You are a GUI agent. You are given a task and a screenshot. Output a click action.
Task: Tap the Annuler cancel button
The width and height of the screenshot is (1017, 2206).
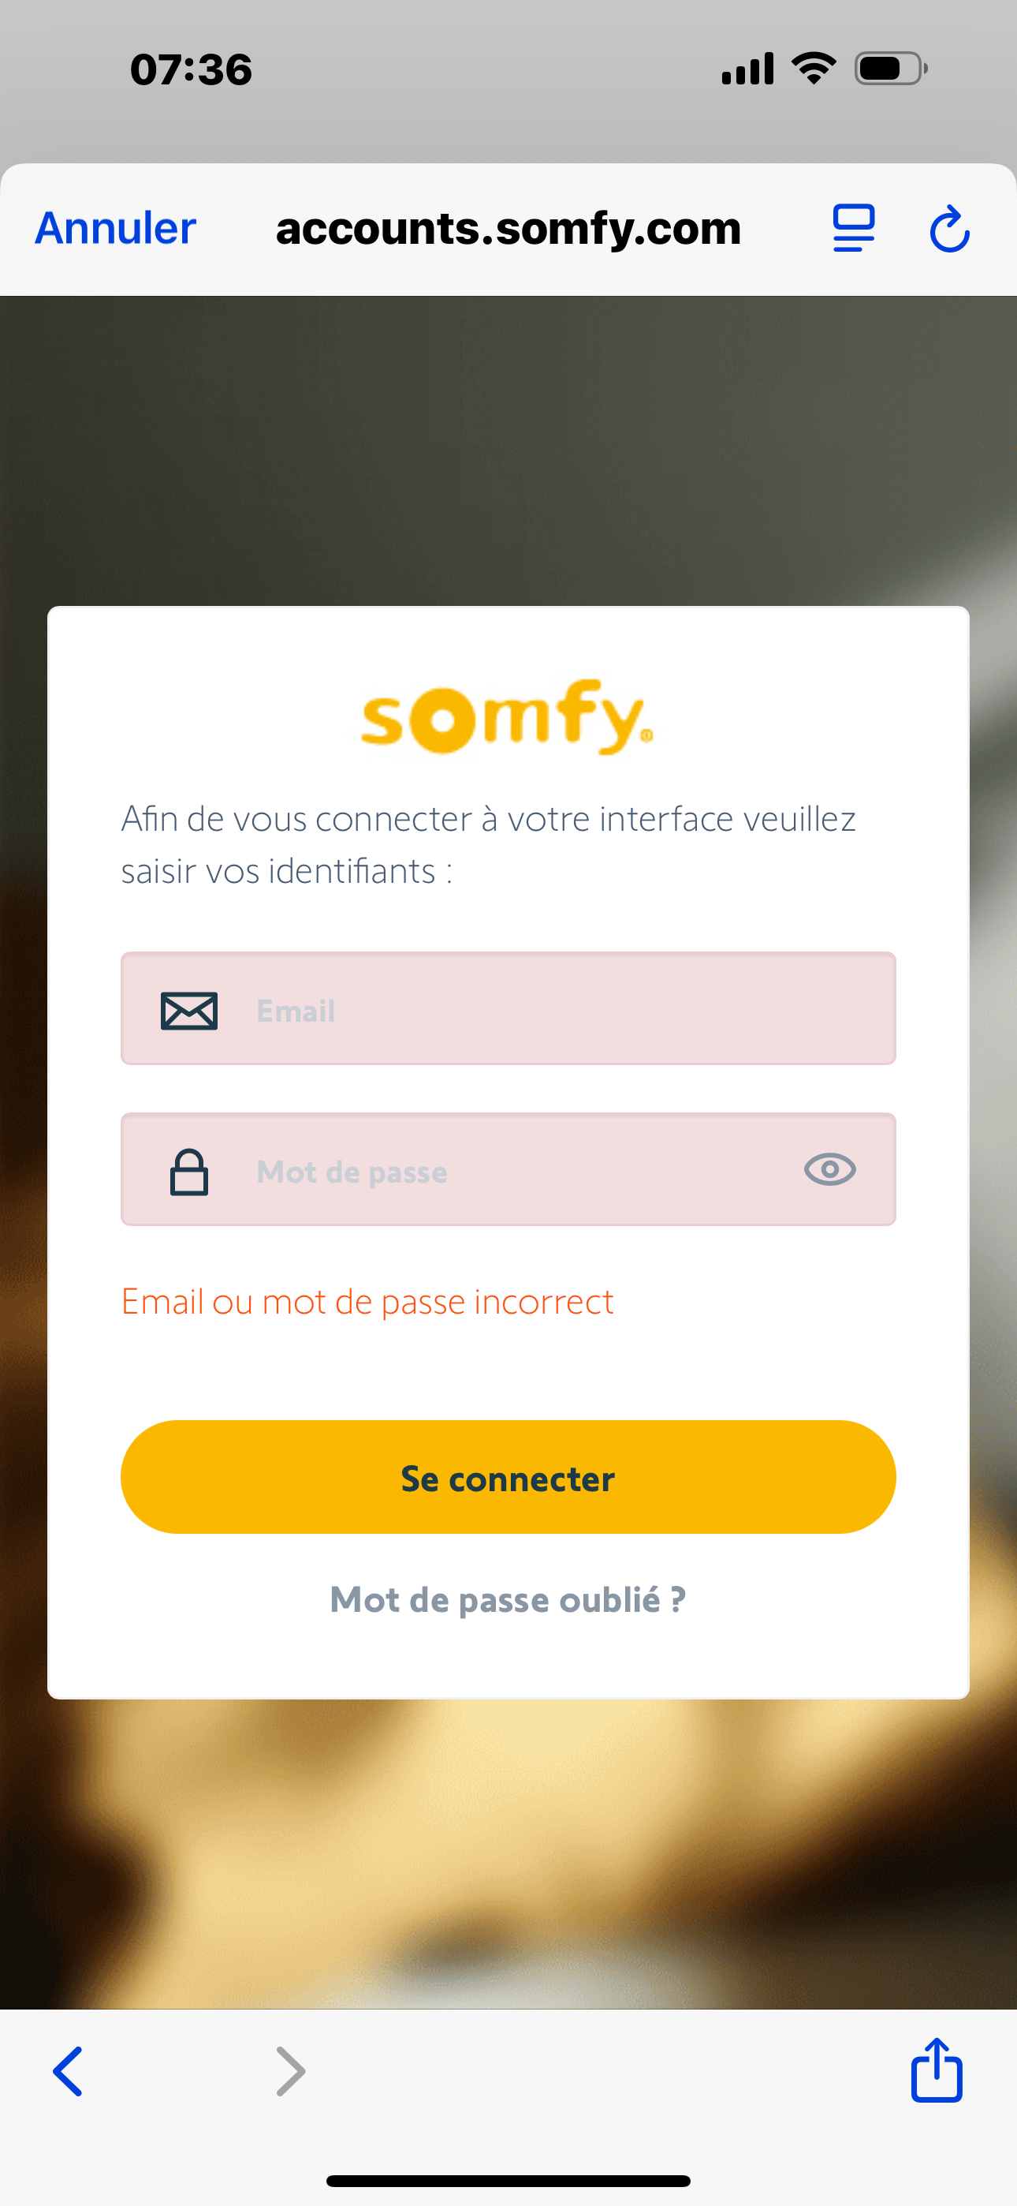click(116, 229)
